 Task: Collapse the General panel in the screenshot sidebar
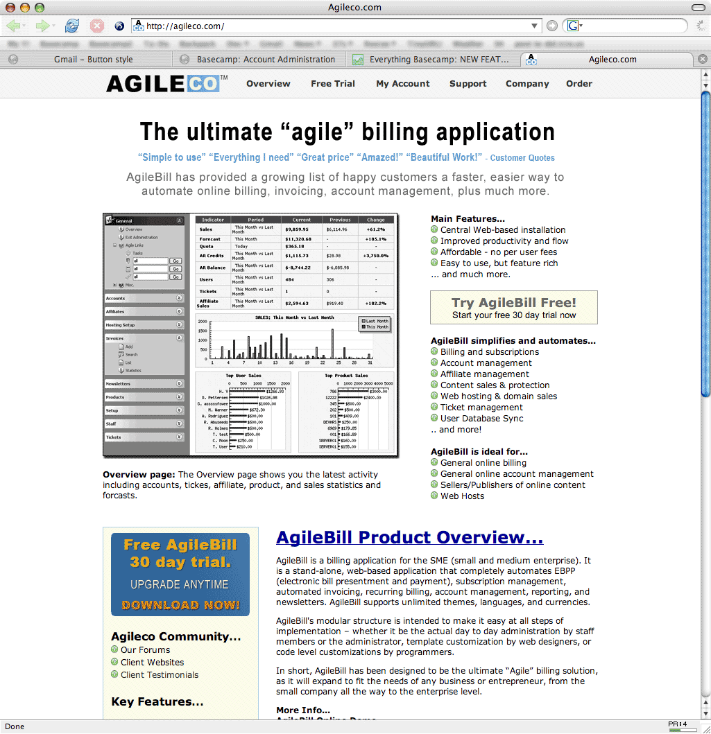(180, 220)
